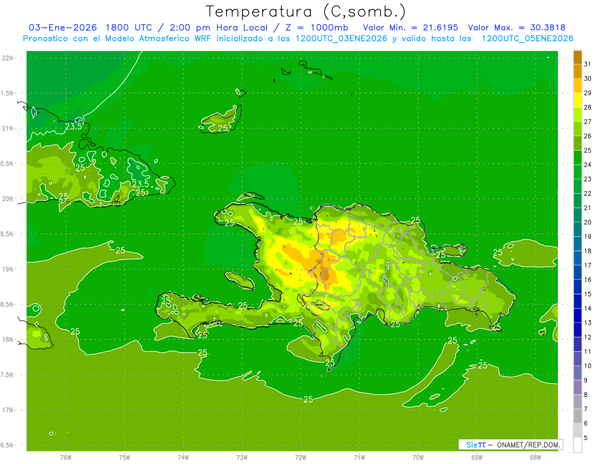
Task: Click the legend value label "26"
Action: tap(588, 136)
